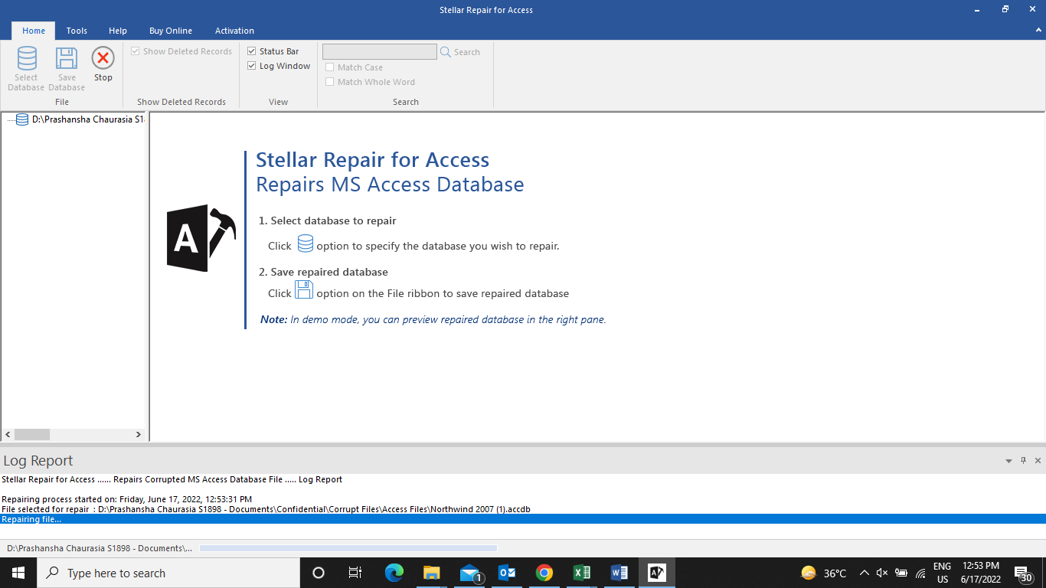Click the Log Report heading
Viewport: 1046px width, 588px height.
[38, 460]
